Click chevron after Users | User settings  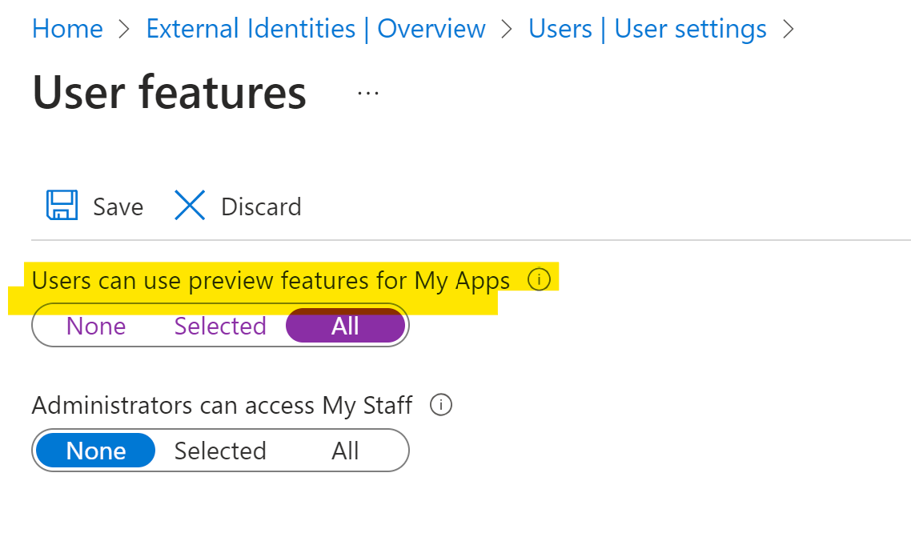(x=789, y=30)
